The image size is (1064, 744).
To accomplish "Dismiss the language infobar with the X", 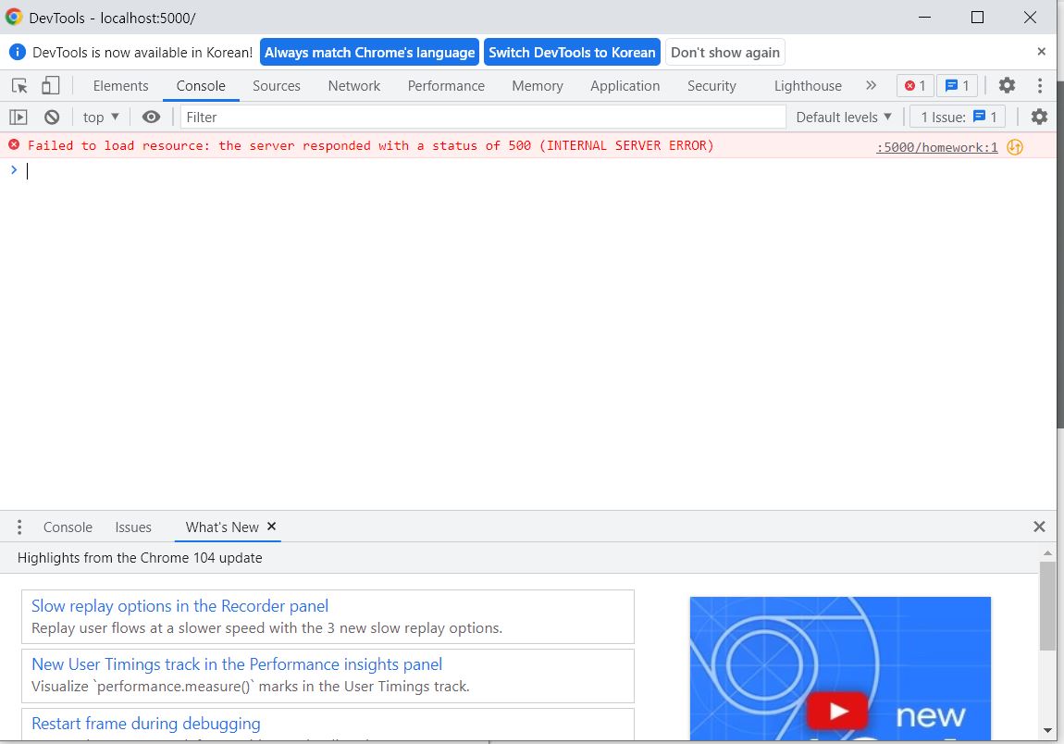I will tap(1041, 52).
